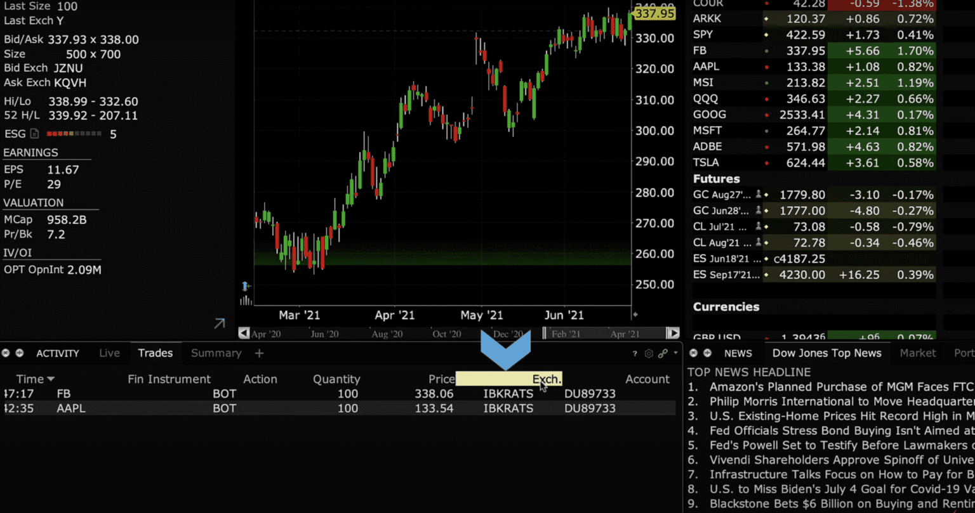Switch to the Summary tab
The height and width of the screenshot is (513, 975).
click(x=216, y=353)
